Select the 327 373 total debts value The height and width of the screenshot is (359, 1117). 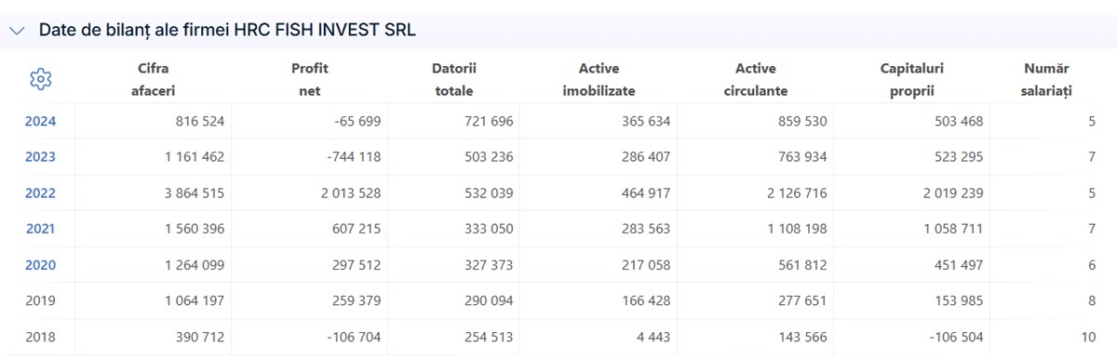click(x=488, y=265)
